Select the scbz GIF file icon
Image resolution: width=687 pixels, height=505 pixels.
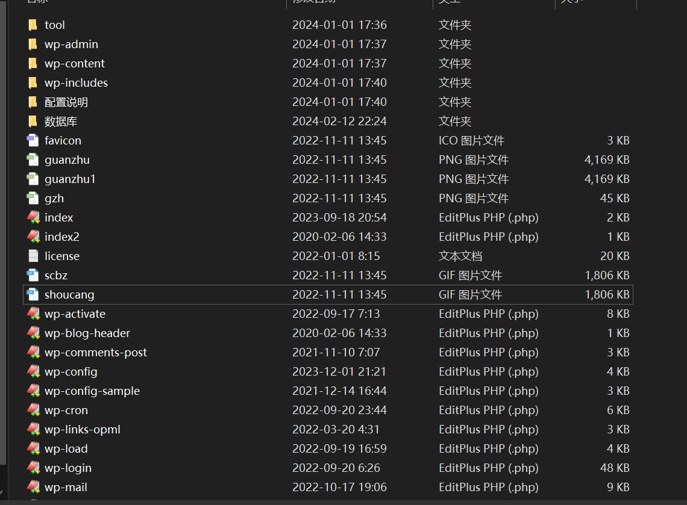pos(33,275)
